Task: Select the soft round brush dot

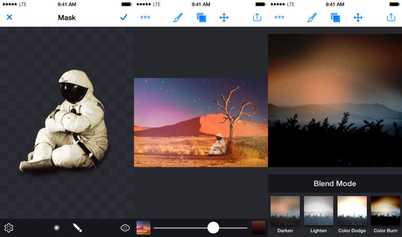Action: tap(57, 228)
